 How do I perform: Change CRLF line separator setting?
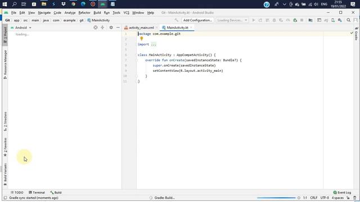coord(314,198)
